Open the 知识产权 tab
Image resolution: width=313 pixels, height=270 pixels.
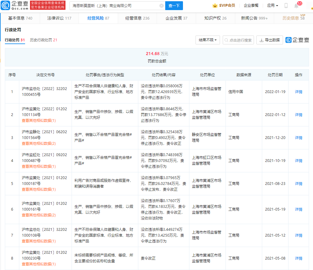point(215,18)
